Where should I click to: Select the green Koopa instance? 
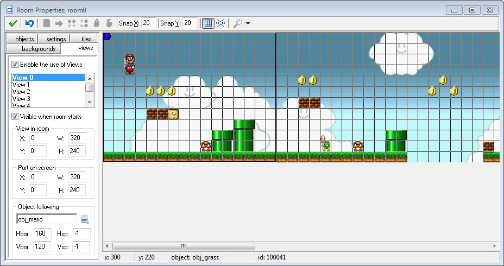tap(325, 143)
